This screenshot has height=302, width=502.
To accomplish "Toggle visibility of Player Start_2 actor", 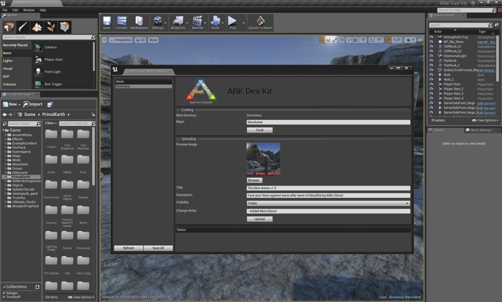I will (x=431, y=89).
